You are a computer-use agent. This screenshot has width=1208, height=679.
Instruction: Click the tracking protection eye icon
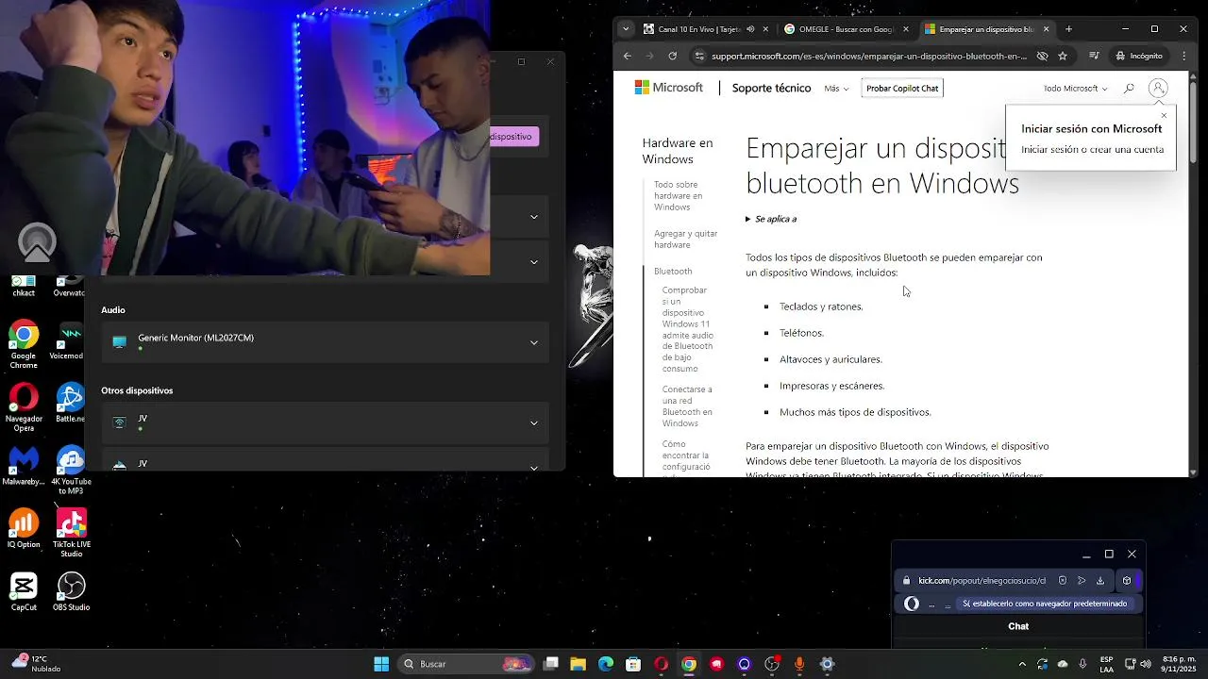(1042, 56)
